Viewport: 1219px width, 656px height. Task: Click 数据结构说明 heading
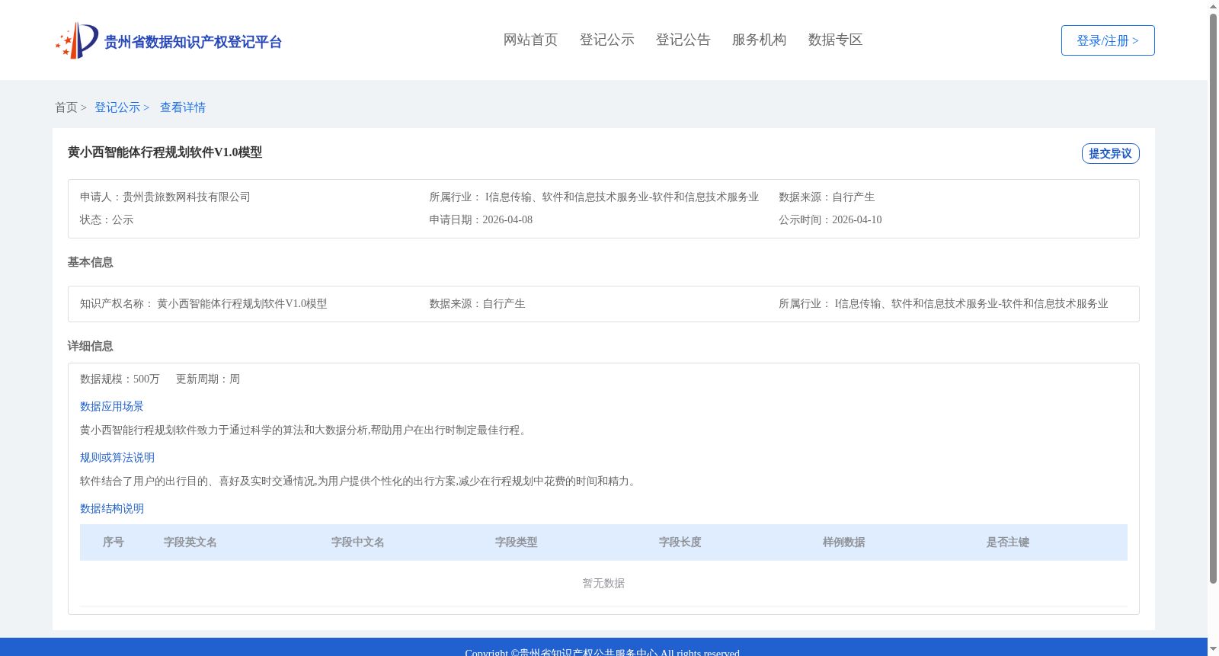[112, 508]
